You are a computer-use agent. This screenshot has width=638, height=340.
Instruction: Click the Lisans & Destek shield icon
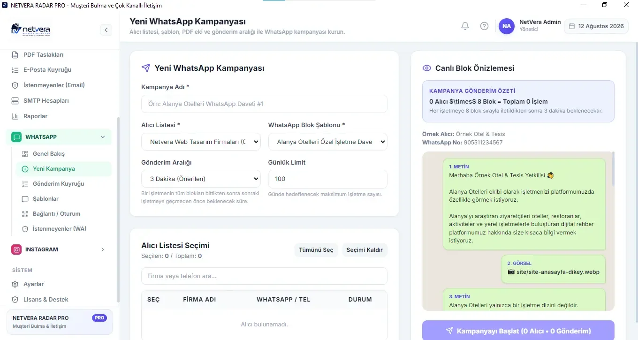[x=15, y=300]
